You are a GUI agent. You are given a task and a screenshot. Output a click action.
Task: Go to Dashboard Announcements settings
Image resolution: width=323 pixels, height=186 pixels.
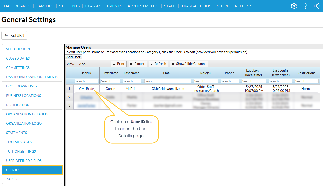coord(32,77)
